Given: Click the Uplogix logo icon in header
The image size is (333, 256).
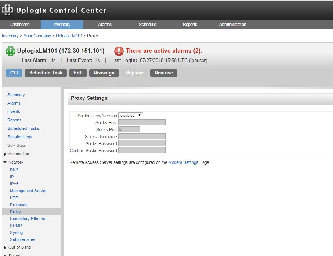Looking at the screenshot, I should coord(7,10).
